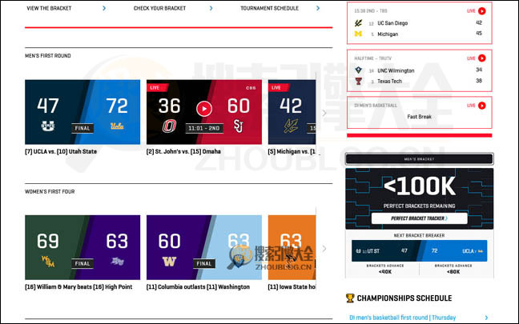Screen dimensions: 519x324
Task: Select Michigan team name in sidebar
Action: tap(388, 34)
